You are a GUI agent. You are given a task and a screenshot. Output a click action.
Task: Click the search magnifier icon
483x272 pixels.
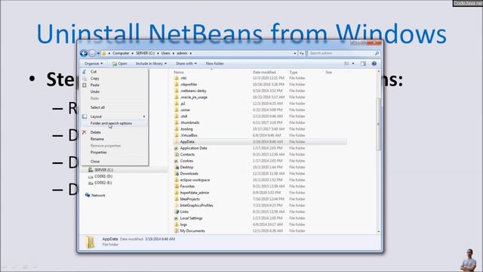point(377,54)
